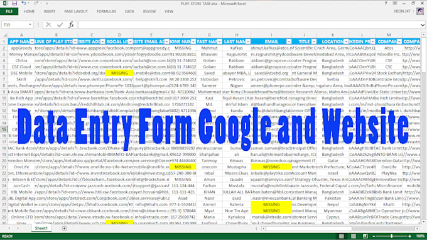The image size is (427, 240).
Task: Select the cell containing Kyriakou
Action: [236, 217]
